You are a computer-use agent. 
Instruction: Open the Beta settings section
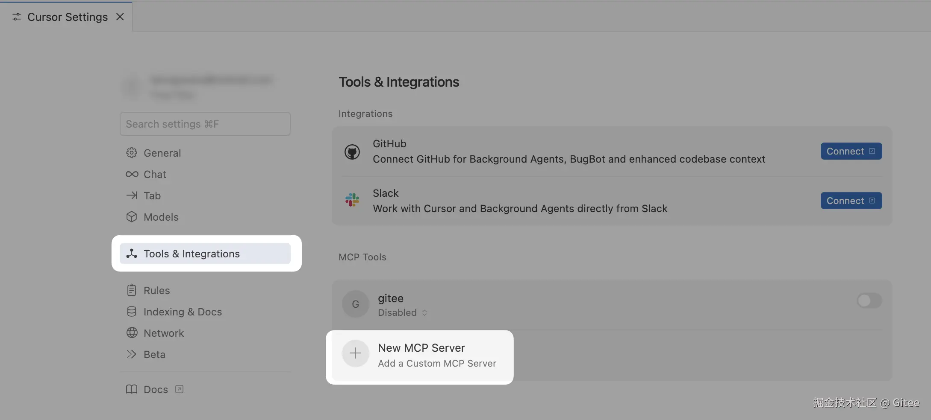coord(205,354)
